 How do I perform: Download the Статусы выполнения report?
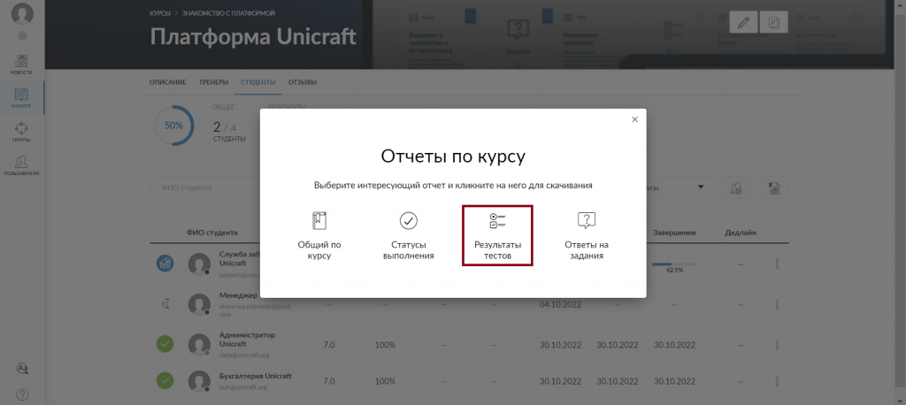[x=409, y=236]
